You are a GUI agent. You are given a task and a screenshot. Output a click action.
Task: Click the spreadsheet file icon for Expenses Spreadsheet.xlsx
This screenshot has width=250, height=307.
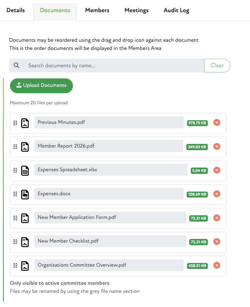(25, 171)
